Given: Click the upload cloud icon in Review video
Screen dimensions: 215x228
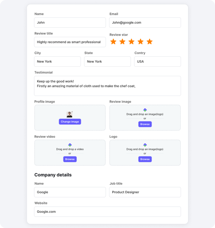Looking at the screenshot, I should tap(70, 145).
